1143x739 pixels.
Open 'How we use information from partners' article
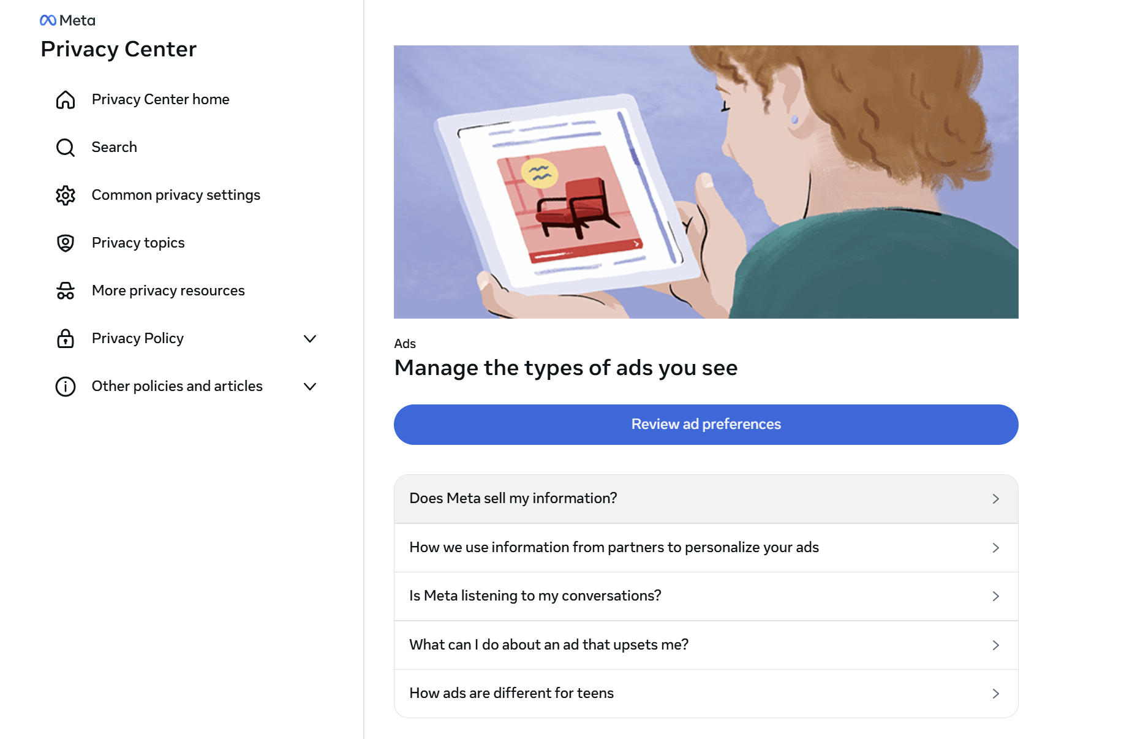pos(614,547)
